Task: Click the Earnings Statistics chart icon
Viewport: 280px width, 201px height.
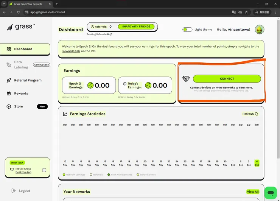Action: point(65,114)
